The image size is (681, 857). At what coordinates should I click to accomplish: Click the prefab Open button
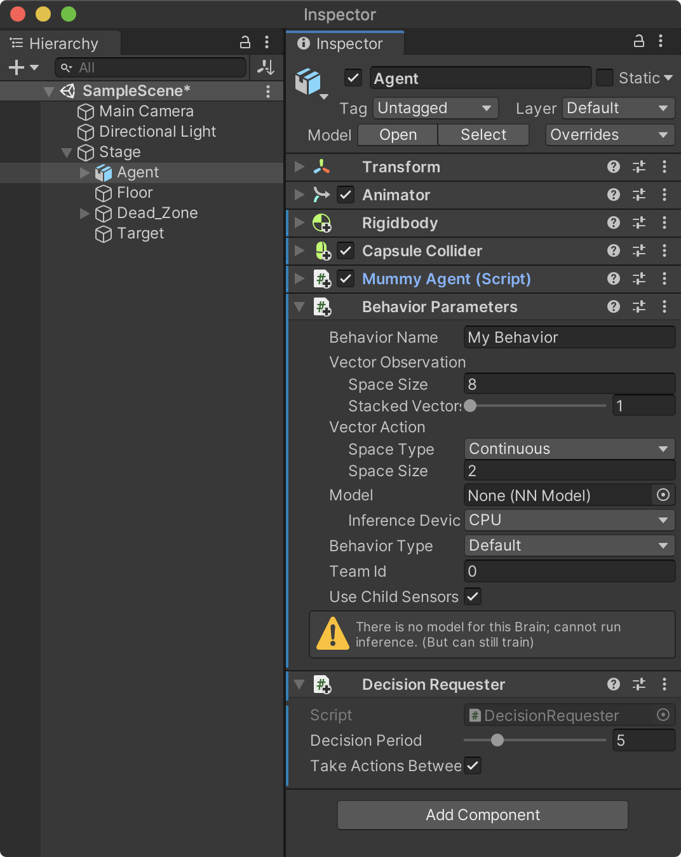point(398,135)
